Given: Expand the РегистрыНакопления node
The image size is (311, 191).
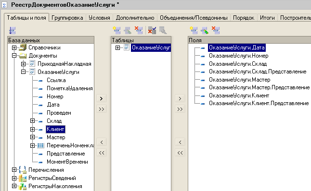Looking at the screenshot, I should 14,186.
